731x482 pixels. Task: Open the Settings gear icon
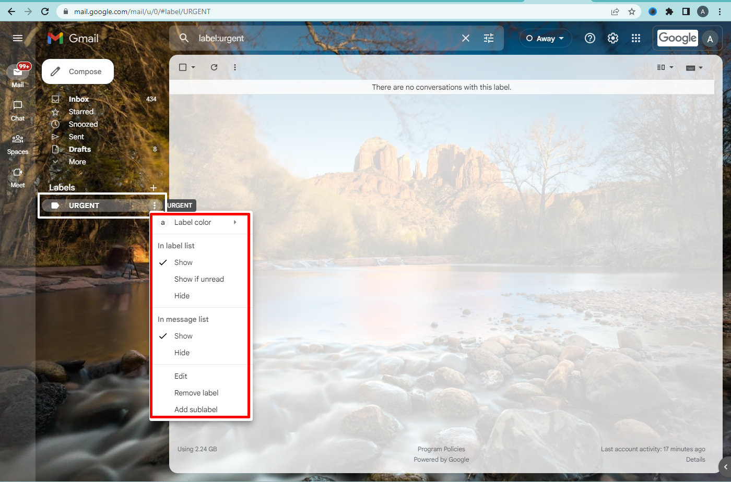pyautogui.click(x=613, y=38)
